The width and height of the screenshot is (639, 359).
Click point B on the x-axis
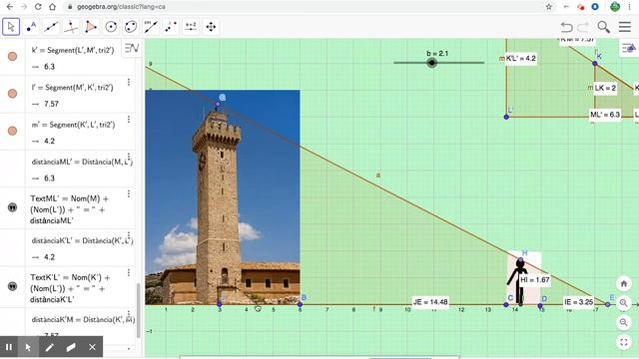tap(300, 304)
